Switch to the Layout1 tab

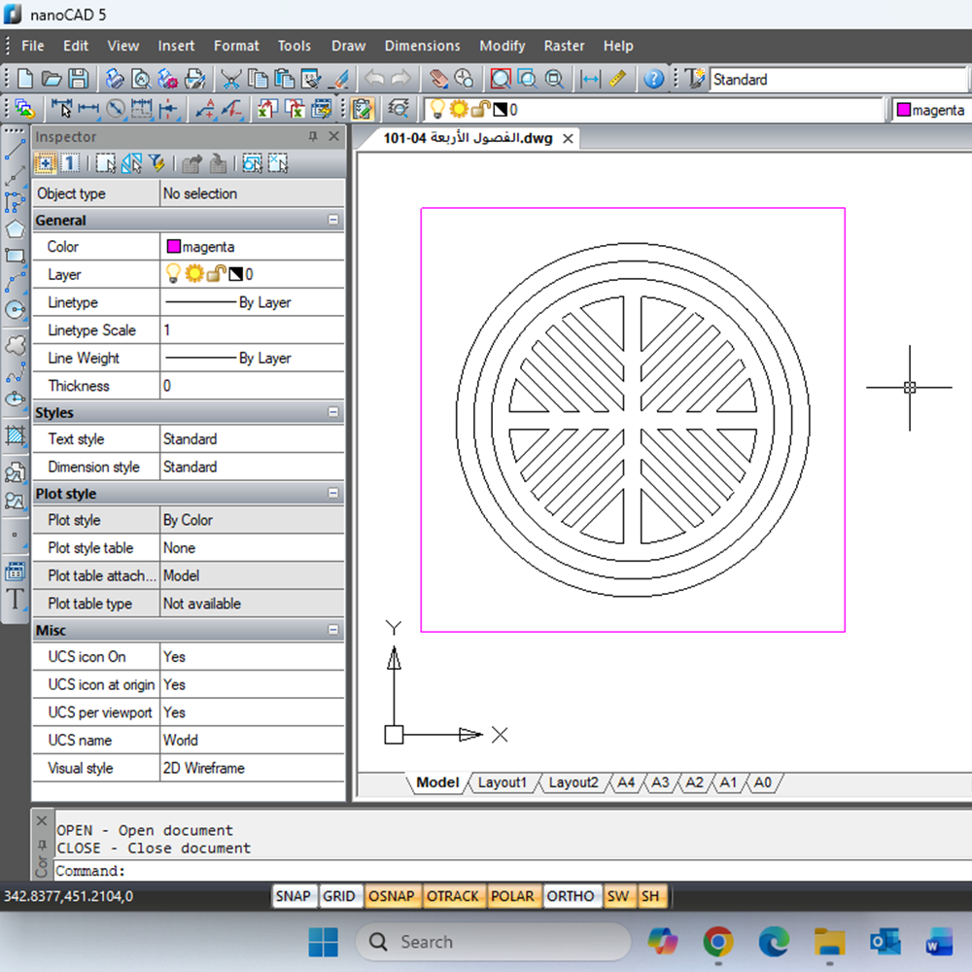(502, 782)
